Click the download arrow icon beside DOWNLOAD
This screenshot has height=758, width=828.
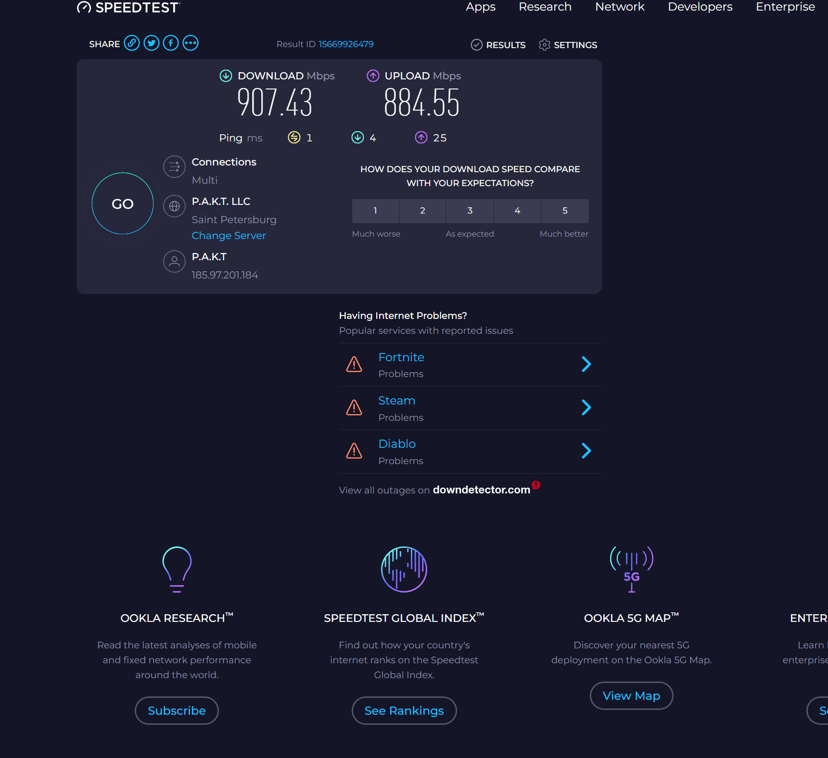226,76
